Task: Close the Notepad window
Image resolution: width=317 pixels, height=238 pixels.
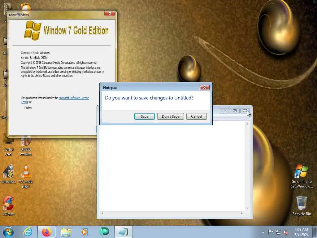Action: pyautogui.click(x=245, y=111)
